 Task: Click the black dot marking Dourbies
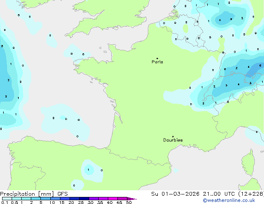click(x=173, y=137)
